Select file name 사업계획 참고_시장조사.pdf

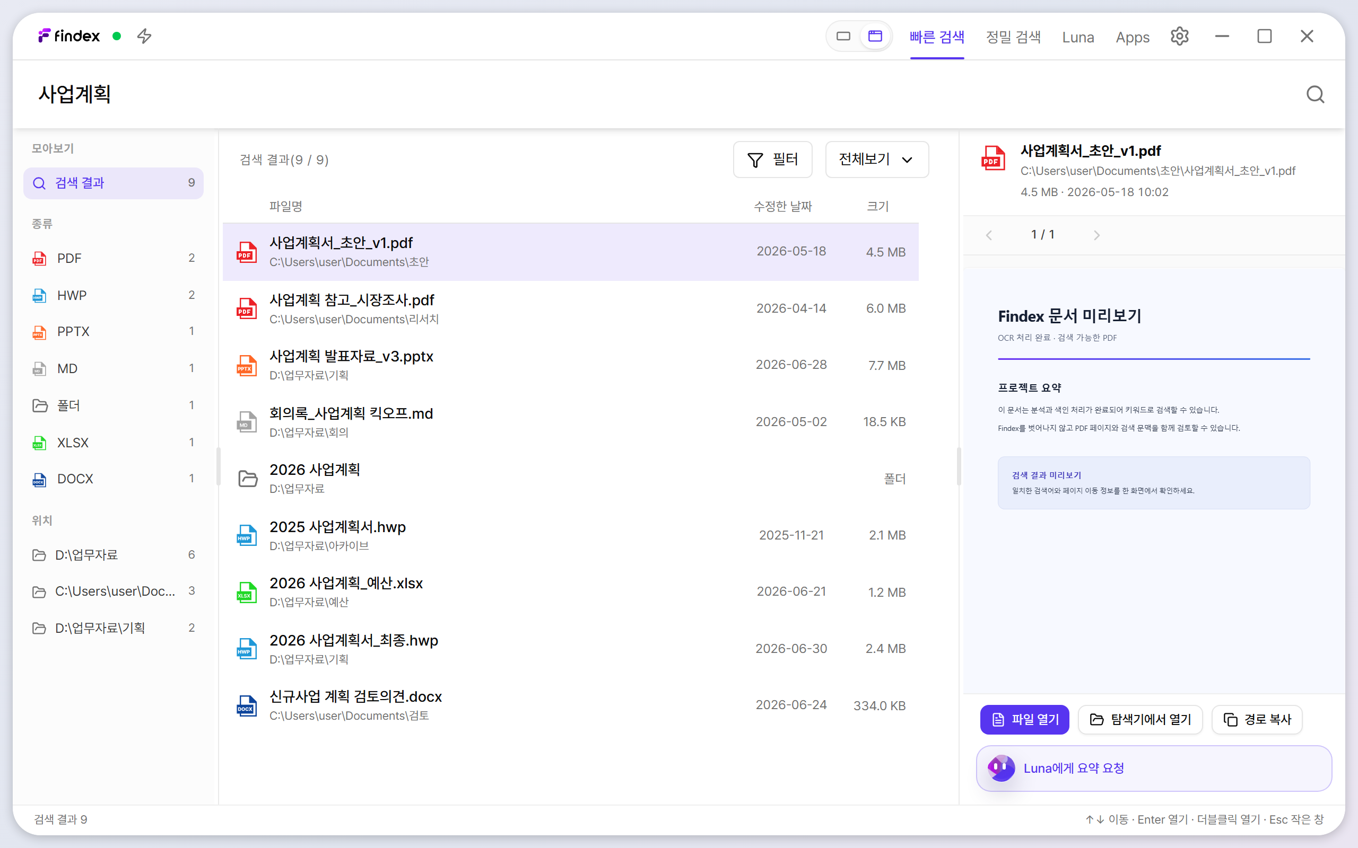click(352, 300)
